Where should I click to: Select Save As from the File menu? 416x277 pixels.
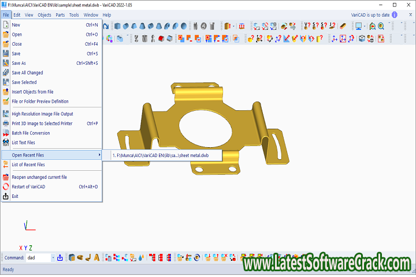click(x=19, y=63)
